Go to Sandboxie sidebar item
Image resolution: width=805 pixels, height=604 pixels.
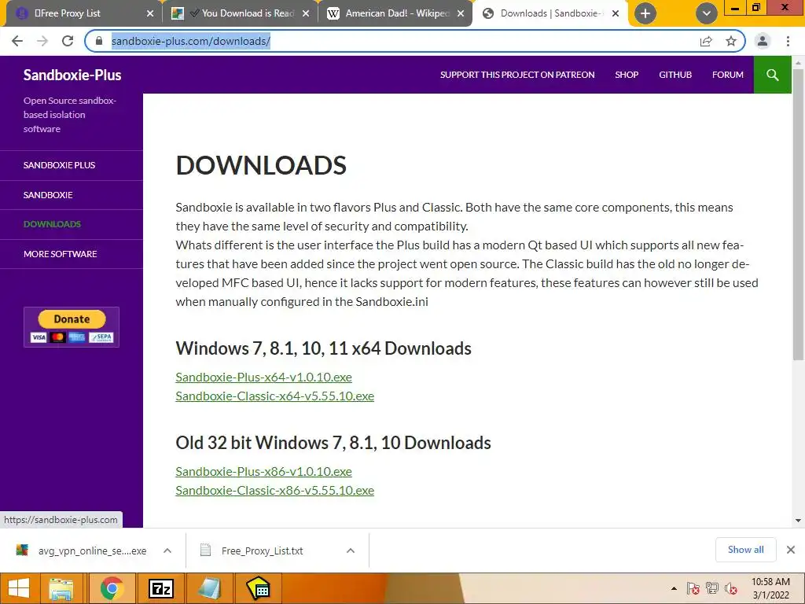point(72,195)
